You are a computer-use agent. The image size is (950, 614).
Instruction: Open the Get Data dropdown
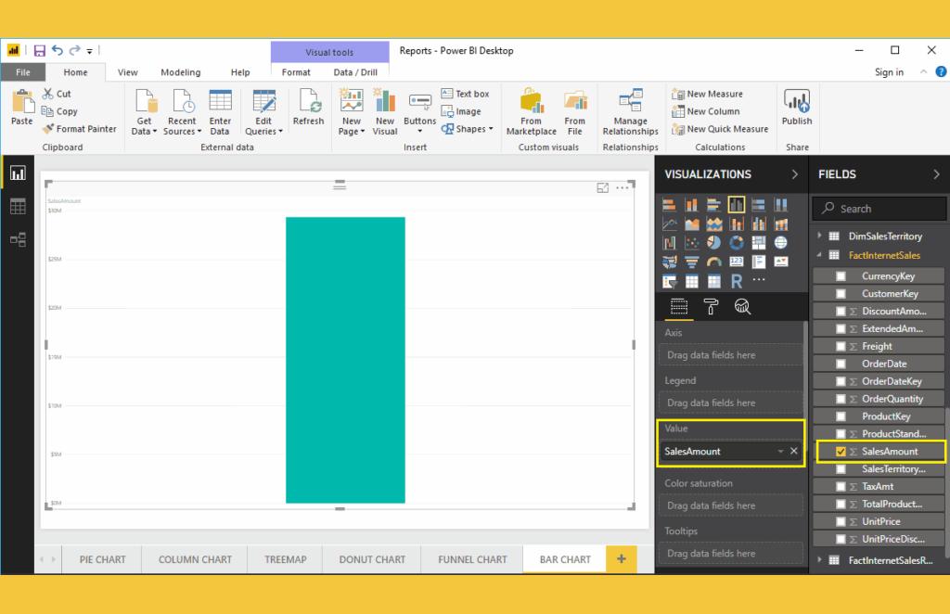[144, 112]
